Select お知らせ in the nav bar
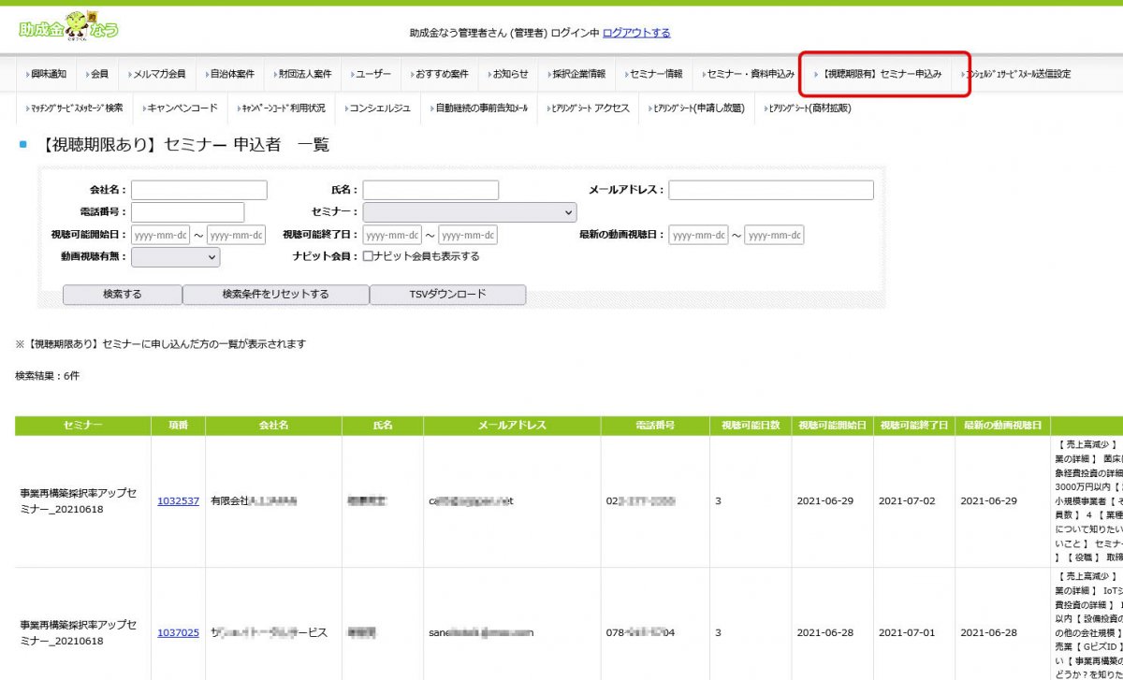Image resolution: width=1123 pixels, height=680 pixels. 509,74
